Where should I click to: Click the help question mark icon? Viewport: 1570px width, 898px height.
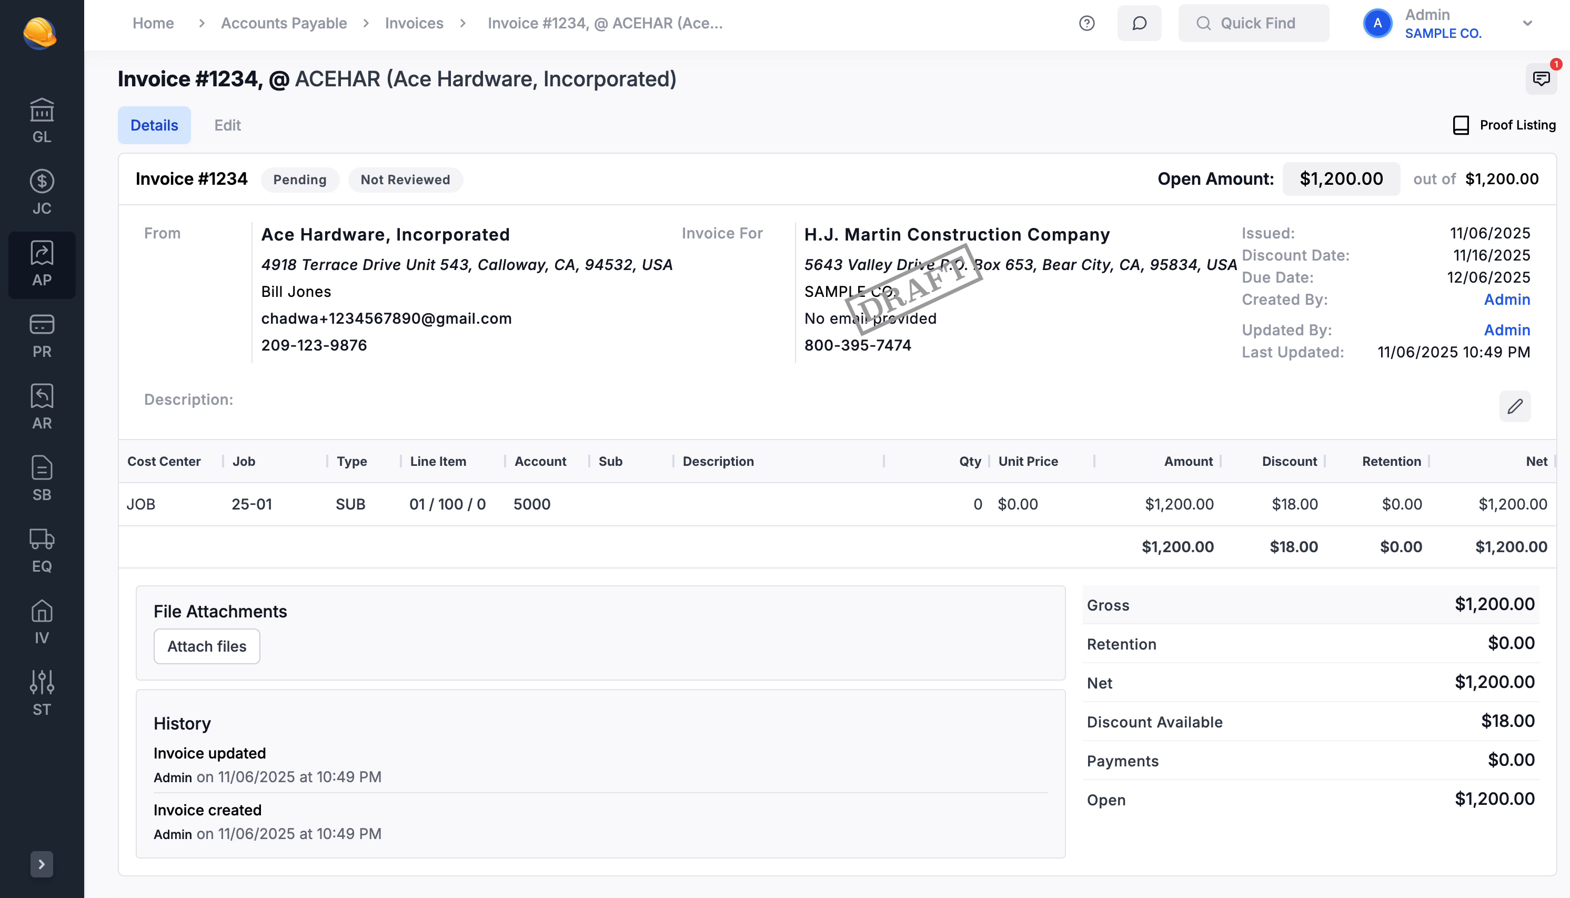point(1086,24)
